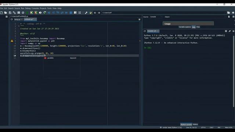235x132 pixels.
Task: Click the New file icon
Action: click(x=1, y=13)
